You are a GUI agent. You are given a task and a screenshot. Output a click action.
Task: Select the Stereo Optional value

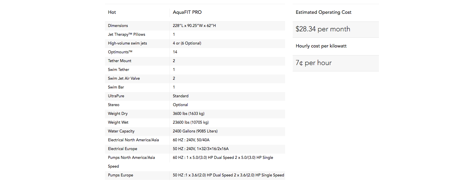(x=180, y=105)
